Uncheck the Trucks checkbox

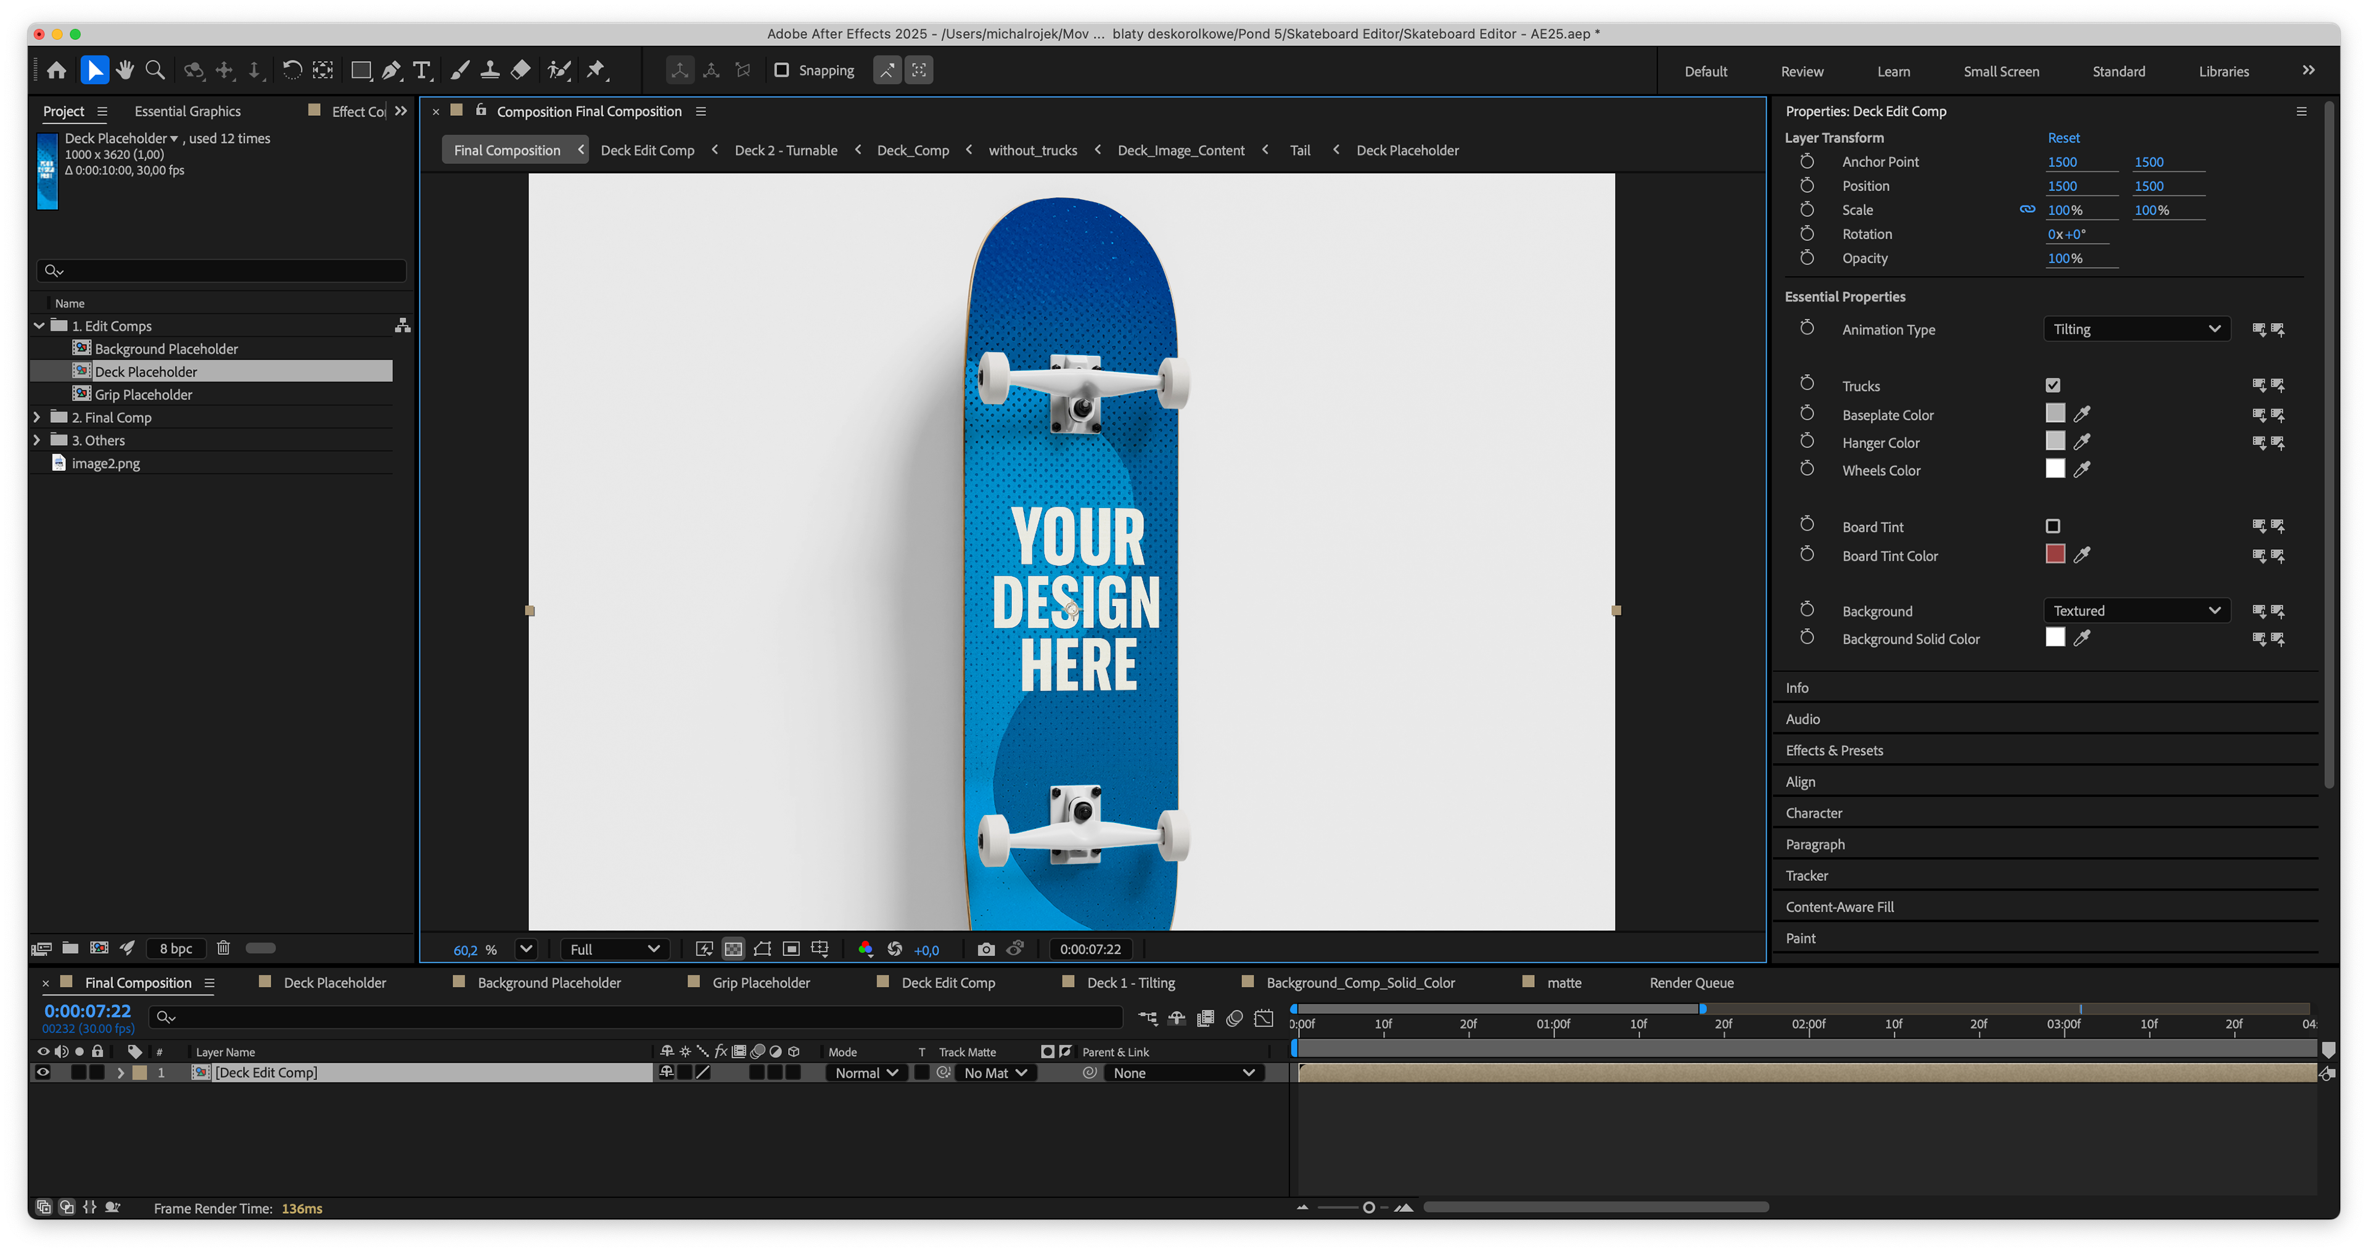point(2053,385)
